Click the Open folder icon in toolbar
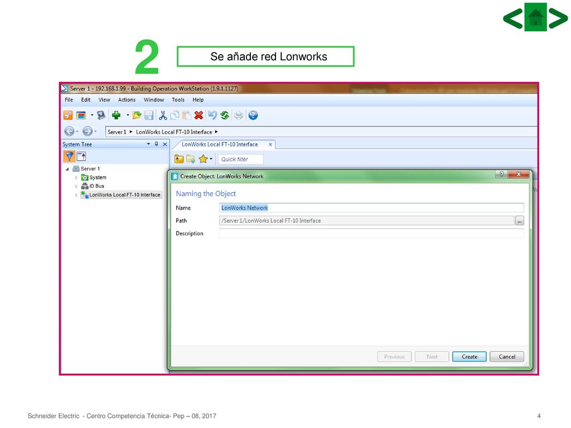The width and height of the screenshot is (571, 428). click(137, 115)
